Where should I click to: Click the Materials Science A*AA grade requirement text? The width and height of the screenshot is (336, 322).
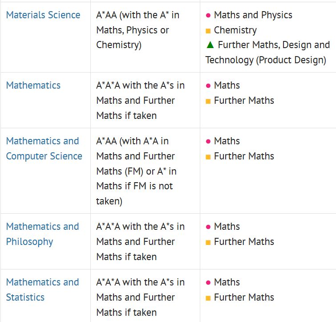pyautogui.click(x=138, y=30)
